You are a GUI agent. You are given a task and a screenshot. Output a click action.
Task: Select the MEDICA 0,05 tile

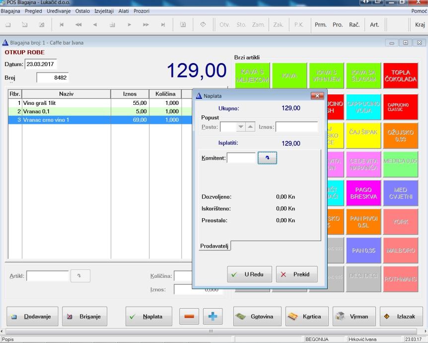pyautogui.click(x=400, y=164)
